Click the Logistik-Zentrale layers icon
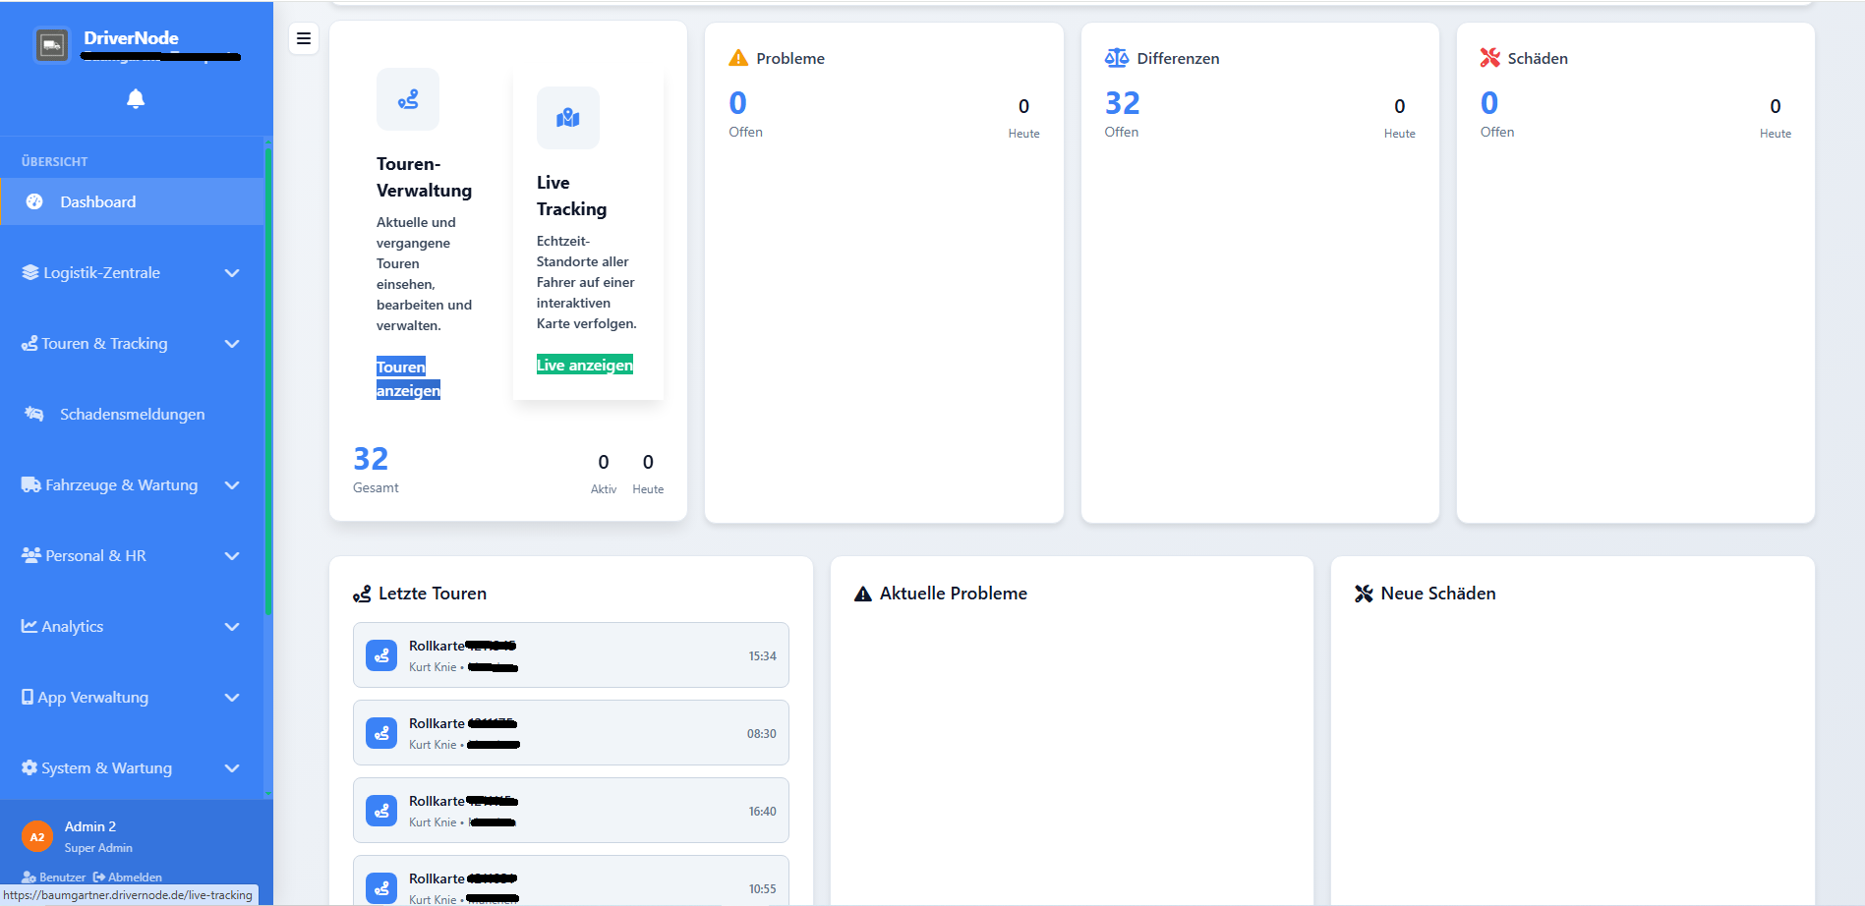1865x906 pixels. point(30,272)
